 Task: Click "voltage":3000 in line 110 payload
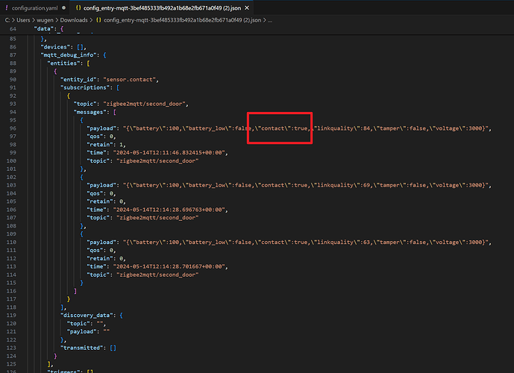point(456,242)
